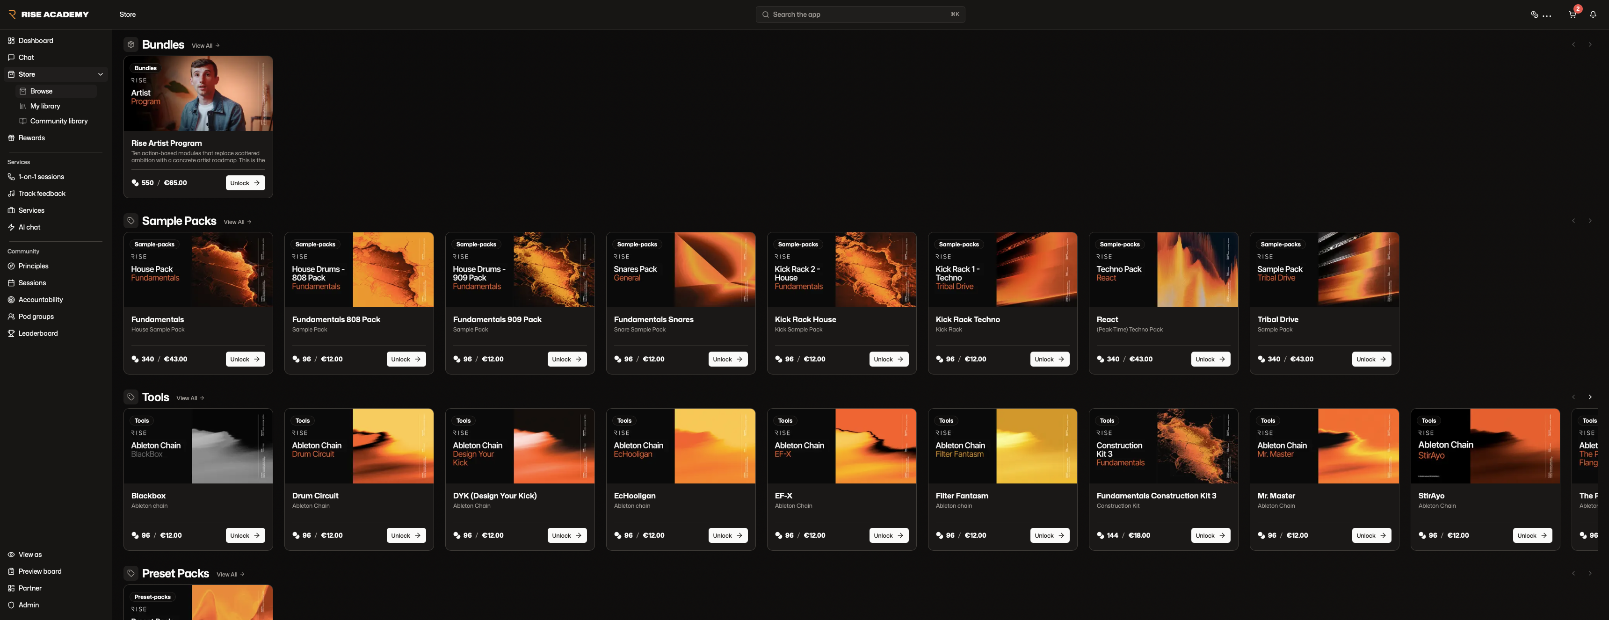Click the Preset-packs card thumbnail

198,603
